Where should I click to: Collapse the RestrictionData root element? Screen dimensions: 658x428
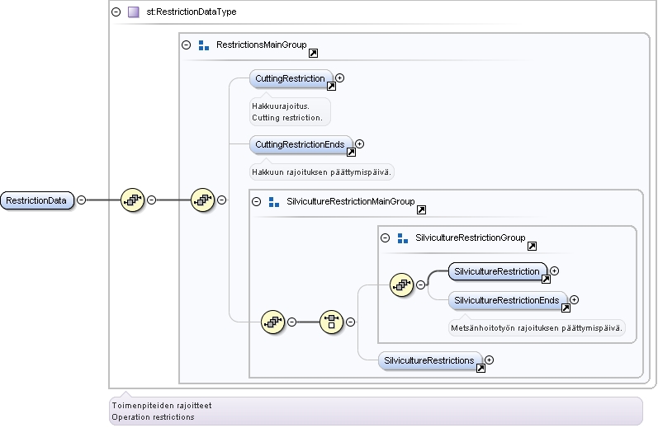(82, 200)
